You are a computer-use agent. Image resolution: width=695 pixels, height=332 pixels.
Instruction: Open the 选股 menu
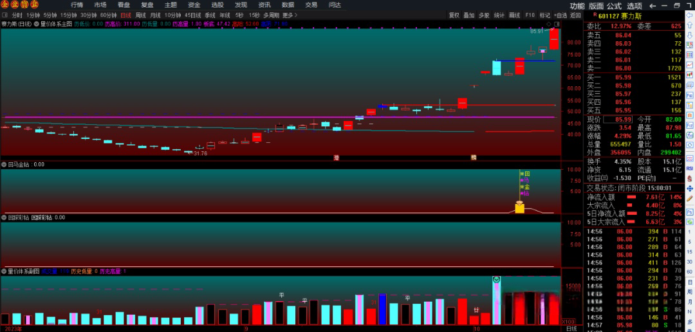pyautogui.click(x=218, y=5)
